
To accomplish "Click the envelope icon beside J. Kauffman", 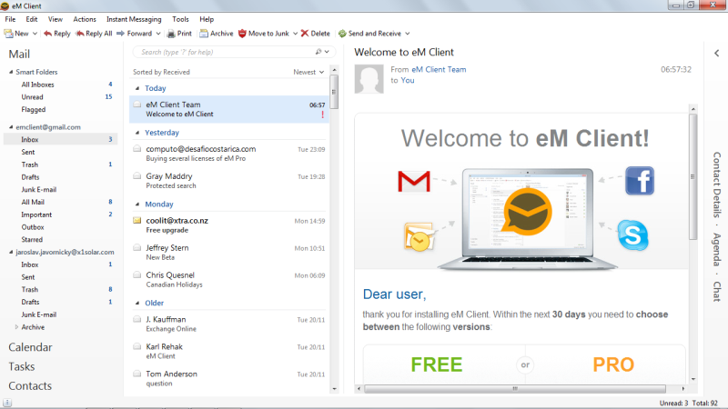I will click(x=137, y=319).
